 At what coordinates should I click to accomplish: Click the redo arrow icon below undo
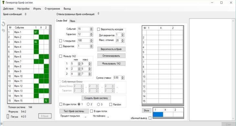(3, 30)
